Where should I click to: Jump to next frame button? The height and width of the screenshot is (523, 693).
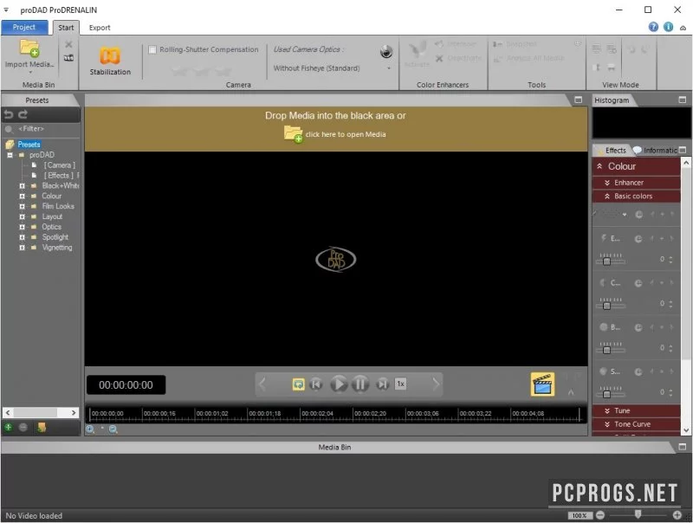(x=382, y=384)
